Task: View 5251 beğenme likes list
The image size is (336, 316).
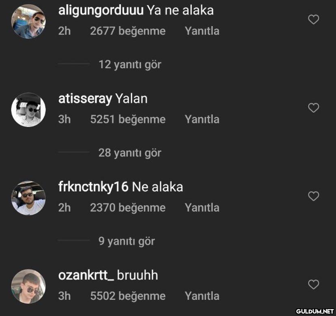Action: [128, 119]
